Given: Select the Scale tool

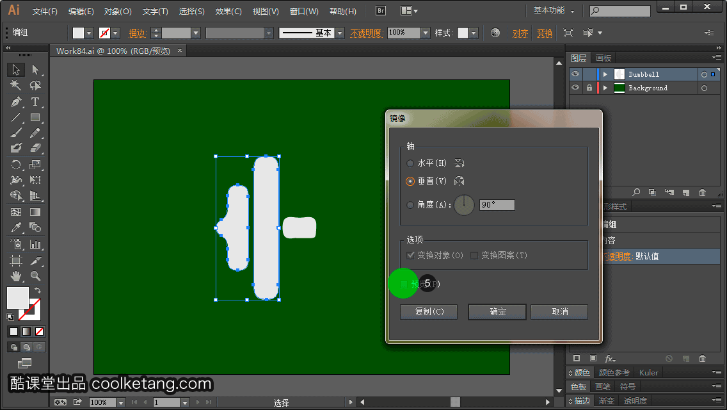Looking at the screenshot, I should (x=35, y=165).
